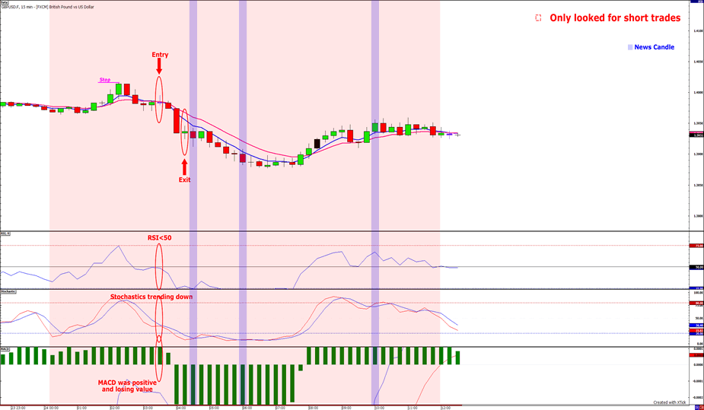This screenshot has width=704, height=410.
Task: Click the black current price tag on axis
Action: (x=696, y=135)
